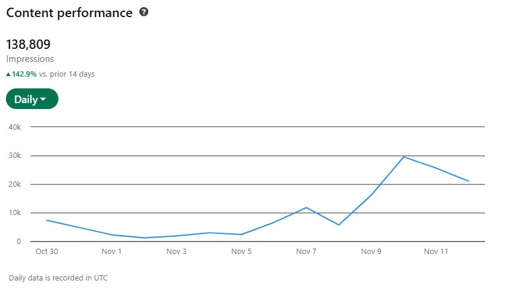Click the 40k y-axis label
Viewport: 505px width, 297px height.
[15, 127]
